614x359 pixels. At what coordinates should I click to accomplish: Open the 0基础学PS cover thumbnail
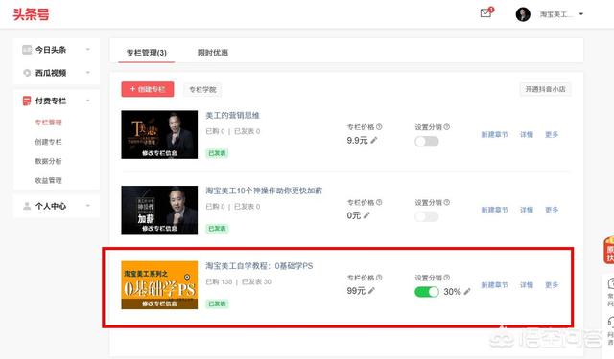pos(159,285)
